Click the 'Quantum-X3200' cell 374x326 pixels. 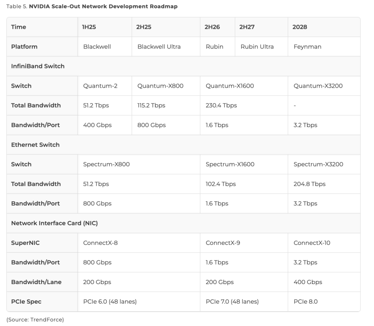(318, 86)
